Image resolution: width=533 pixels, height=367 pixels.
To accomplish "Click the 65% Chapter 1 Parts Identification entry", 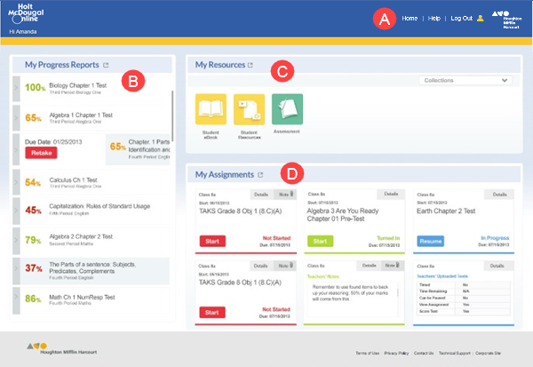I will tap(138, 149).
